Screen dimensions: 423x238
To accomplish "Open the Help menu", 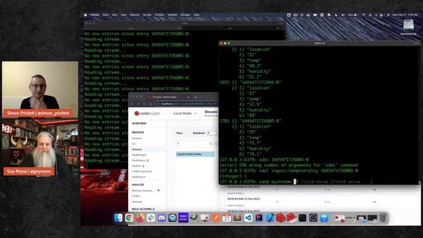I will click(197, 15).
